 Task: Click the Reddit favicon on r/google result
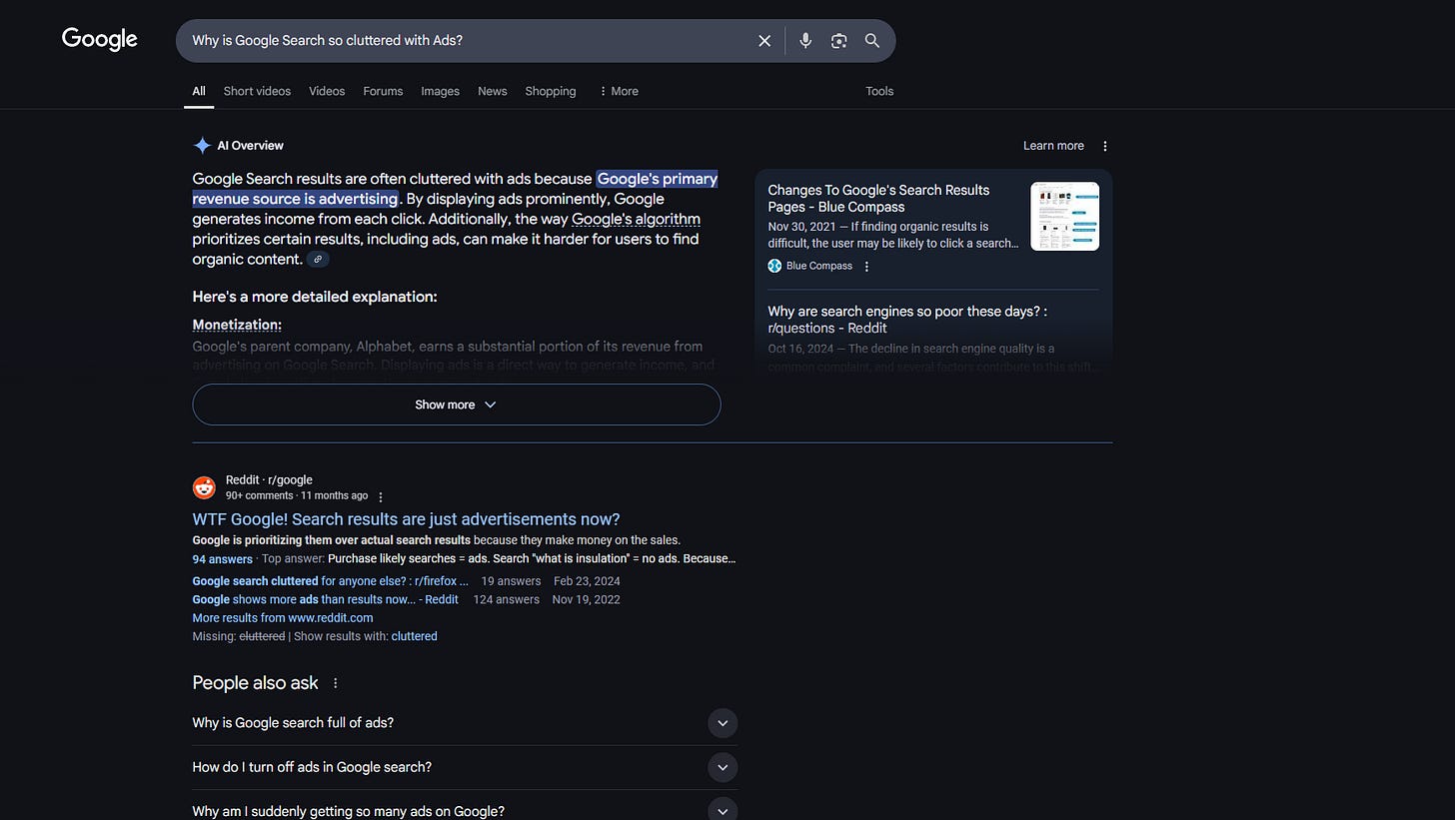click(204, 487)
